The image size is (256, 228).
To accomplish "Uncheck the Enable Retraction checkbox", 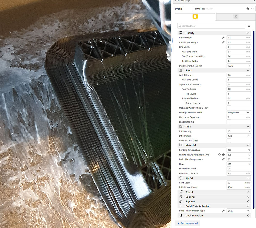I will pos(229,169).
